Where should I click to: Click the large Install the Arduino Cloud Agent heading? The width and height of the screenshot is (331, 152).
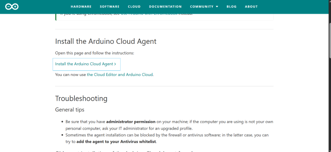106,41
